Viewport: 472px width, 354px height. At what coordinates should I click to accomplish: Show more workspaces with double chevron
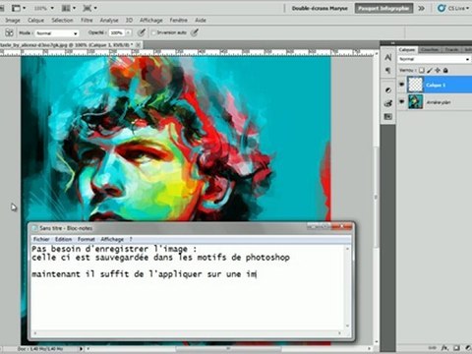coord(422,8)
